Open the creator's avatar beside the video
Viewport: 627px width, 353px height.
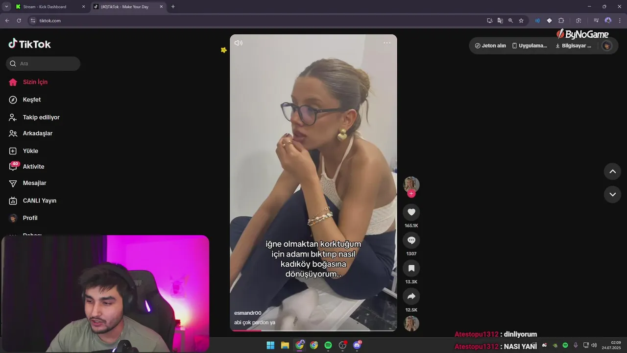coord(411,184)
